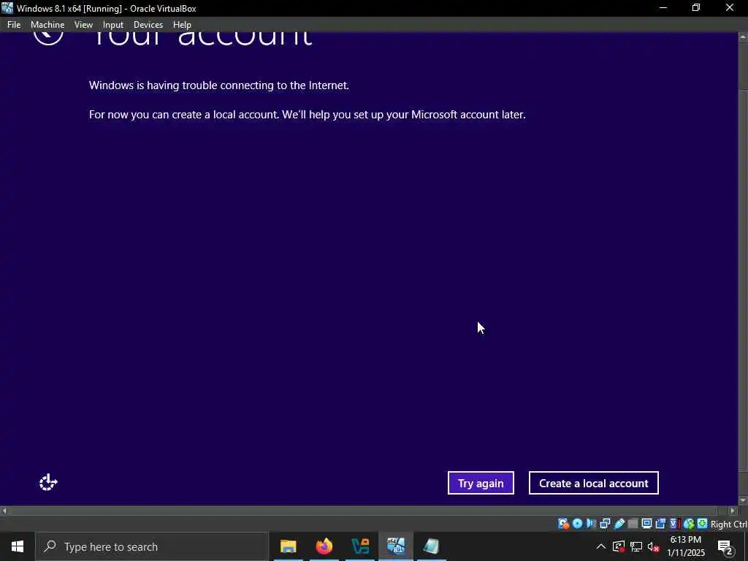Viewport: 748px width, 561px height.
Task: Click the shared folders status icon
Action: (633, 524)
